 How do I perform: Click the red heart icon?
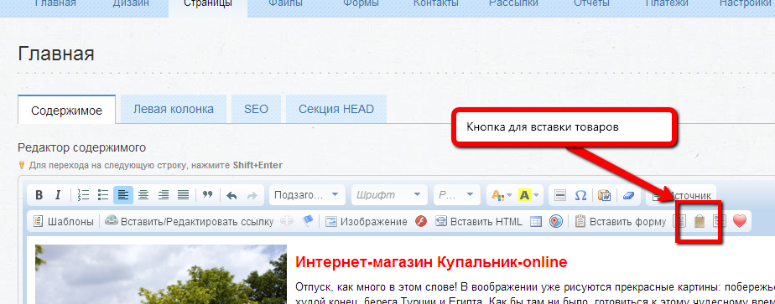pyautogui.click(x=740, y=222)
